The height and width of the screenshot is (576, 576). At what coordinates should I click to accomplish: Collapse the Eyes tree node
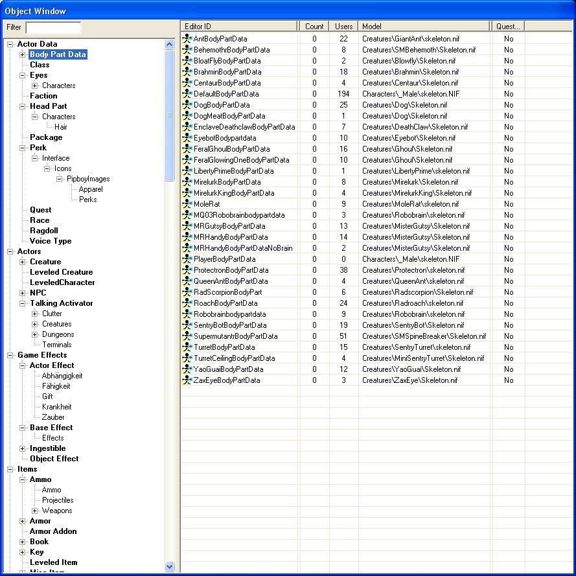pyautogui.click(x=23, y=75)
